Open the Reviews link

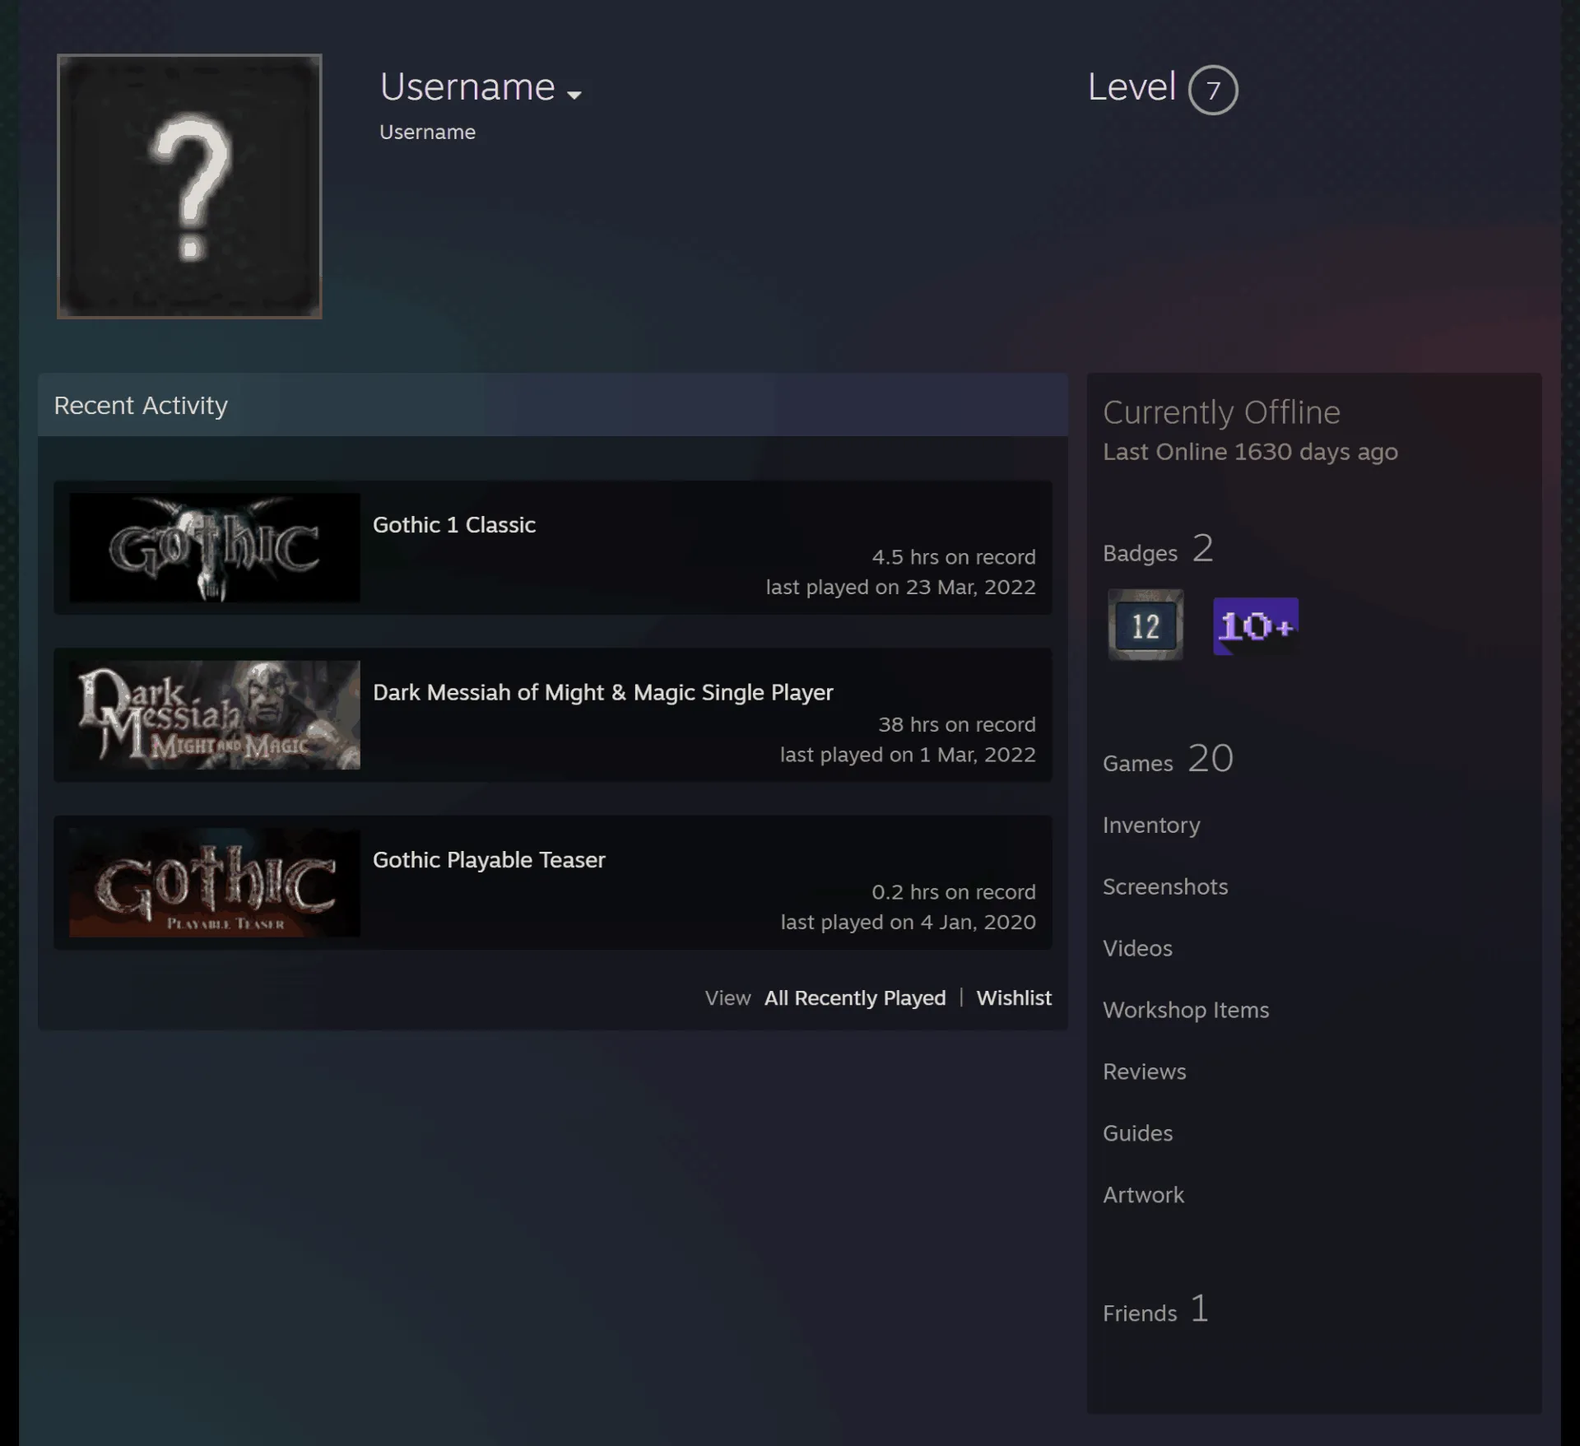(x=1145, y=1072)
